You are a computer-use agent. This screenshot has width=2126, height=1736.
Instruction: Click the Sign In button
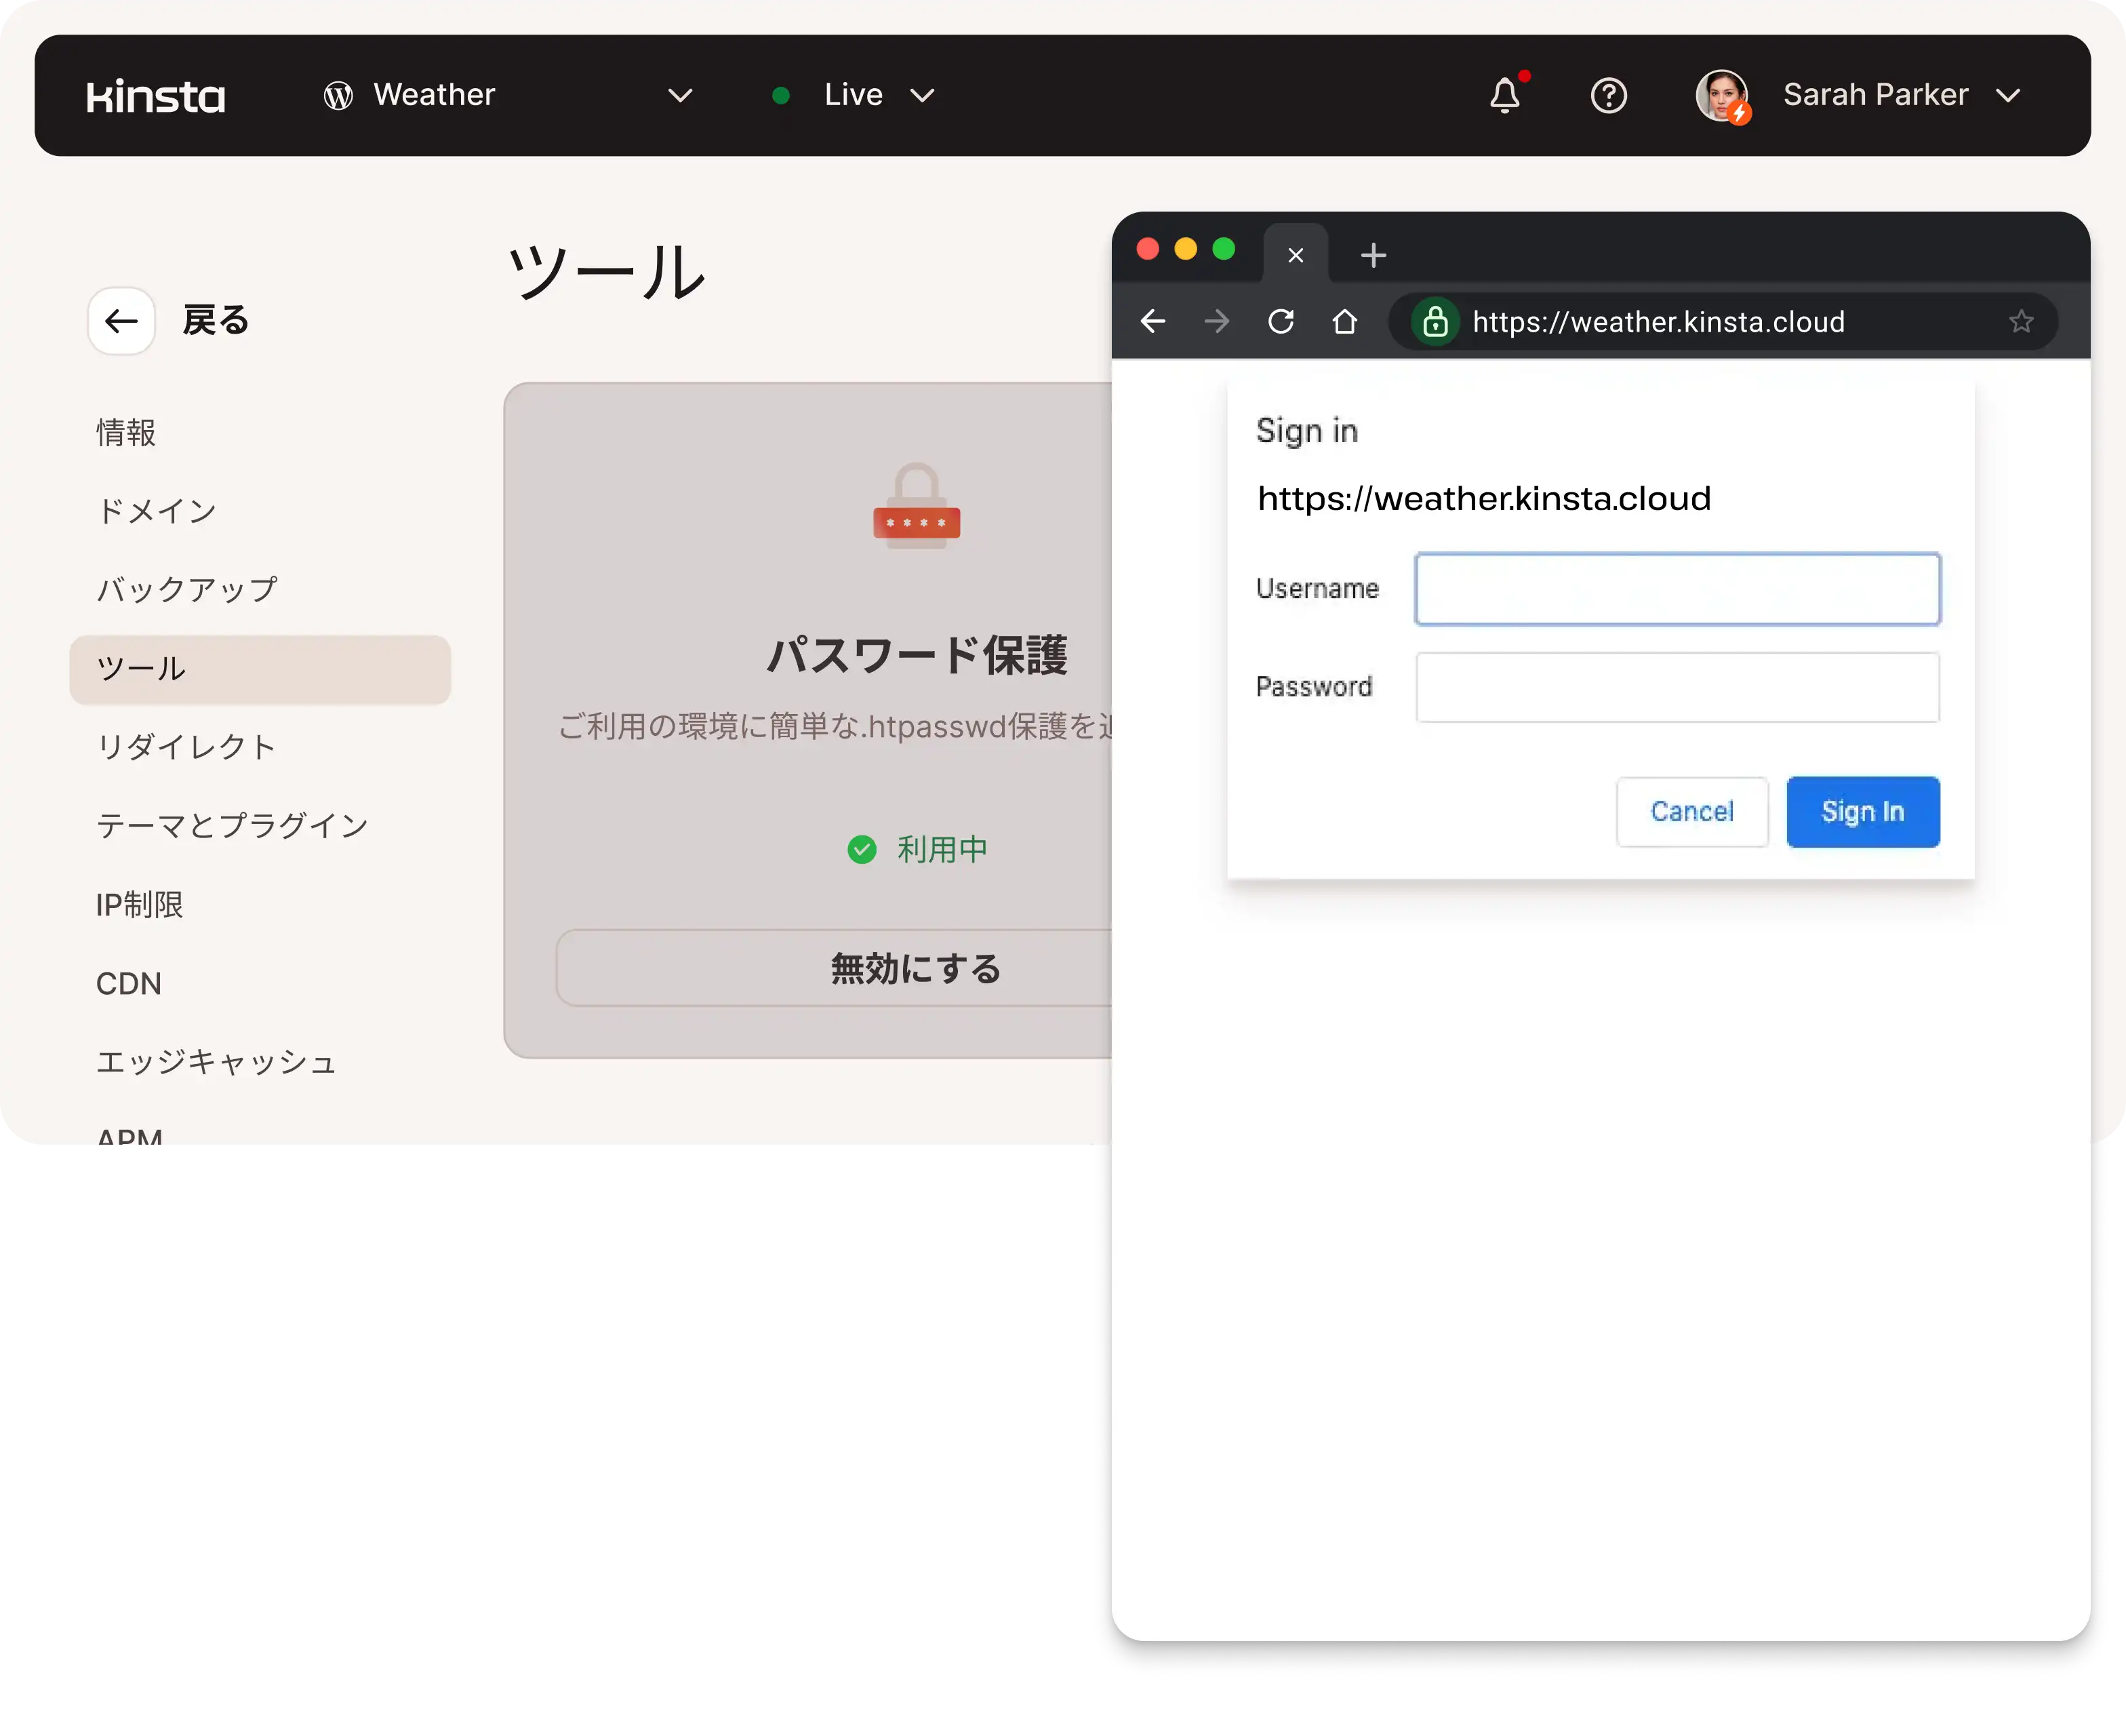[x=1862, y=812]
